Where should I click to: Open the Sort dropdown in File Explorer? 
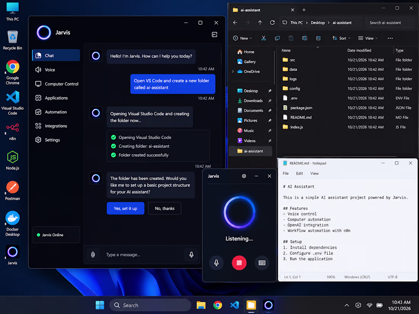pos(341,38)
